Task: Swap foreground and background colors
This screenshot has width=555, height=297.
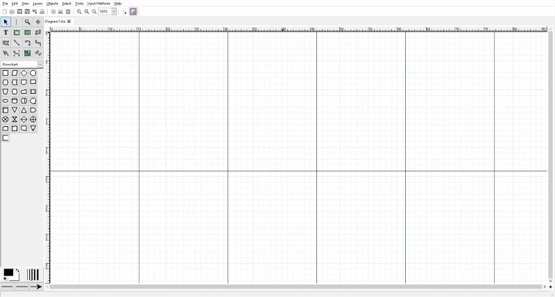Action: [x=17, y=271]
